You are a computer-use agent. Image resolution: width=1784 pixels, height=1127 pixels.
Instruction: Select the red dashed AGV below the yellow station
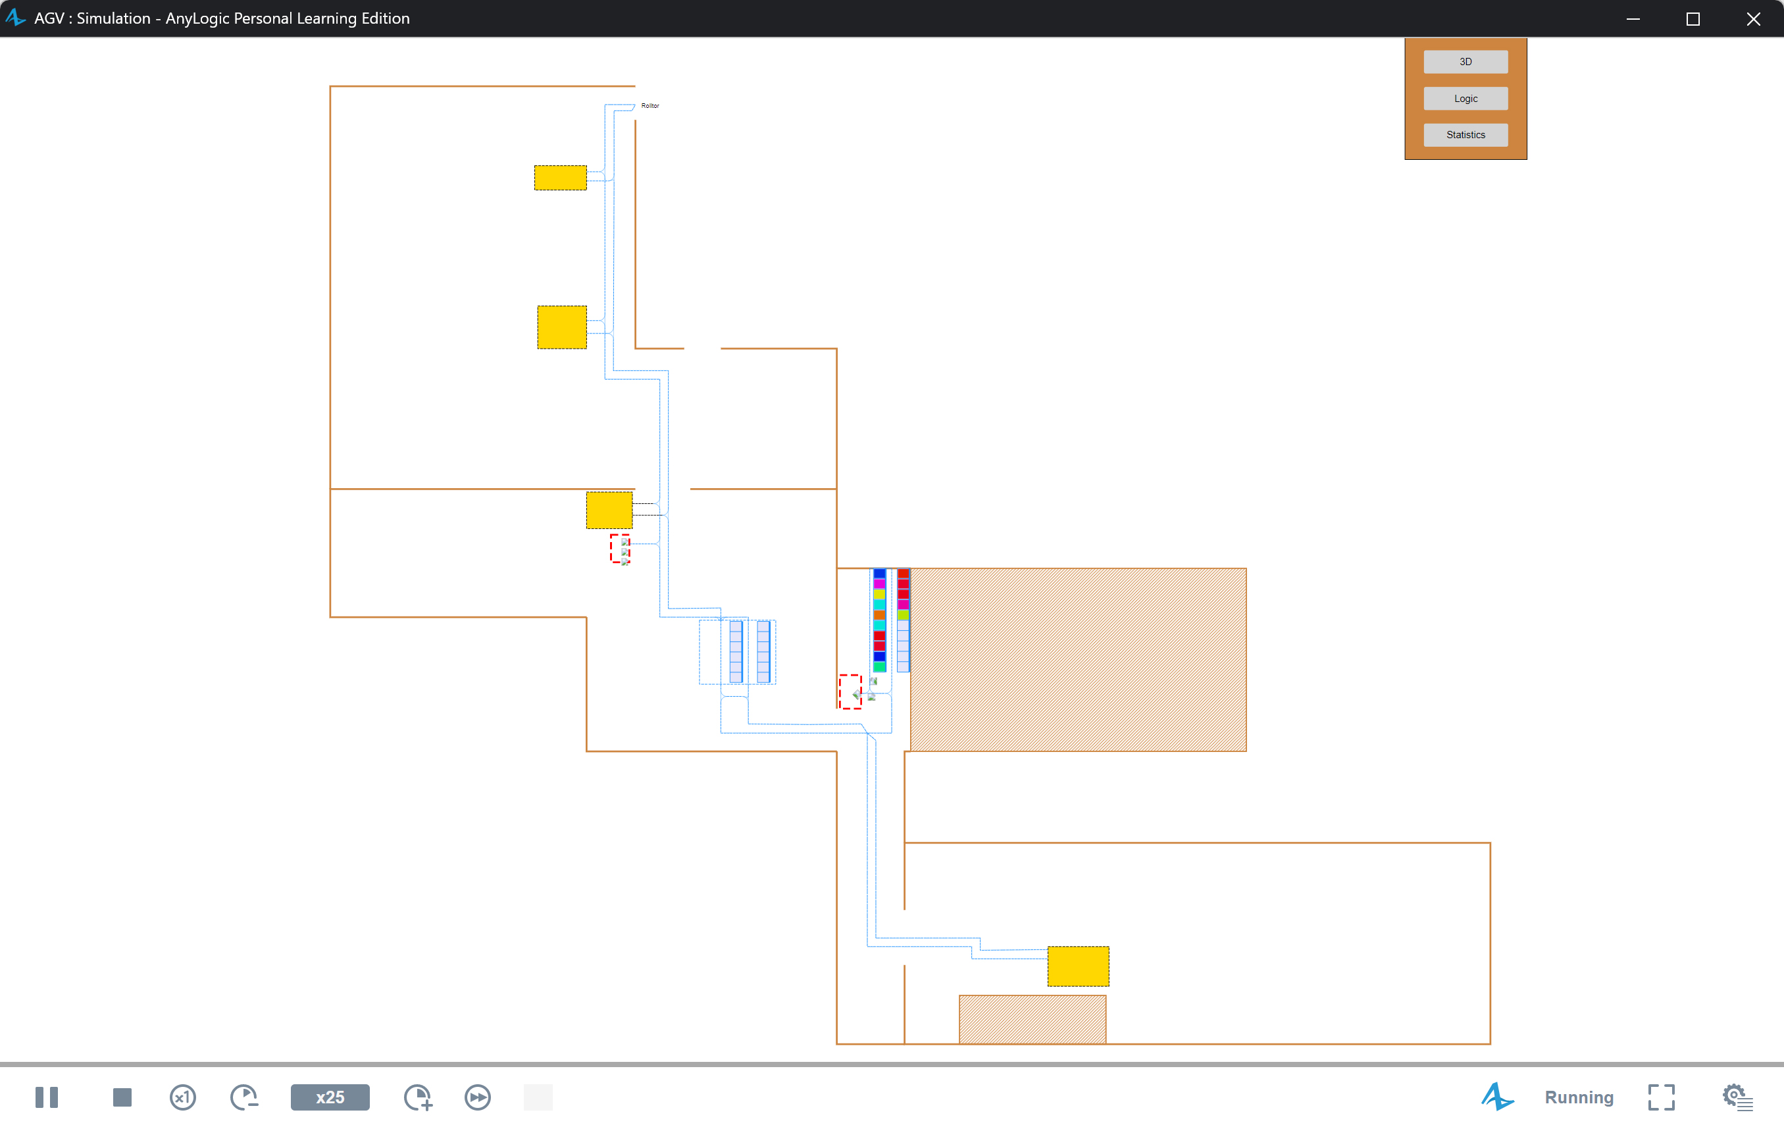(x=619, y=549)
